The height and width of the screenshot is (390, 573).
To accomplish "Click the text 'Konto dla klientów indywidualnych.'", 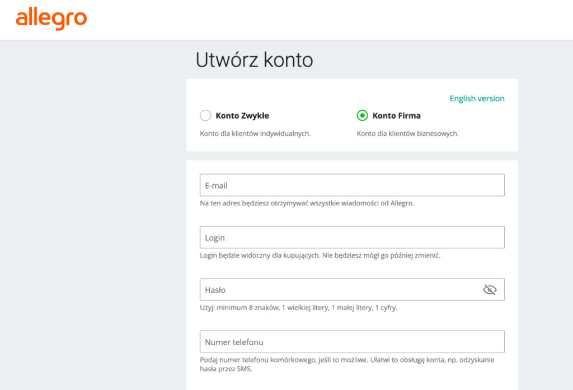I will tap(255, 133).
